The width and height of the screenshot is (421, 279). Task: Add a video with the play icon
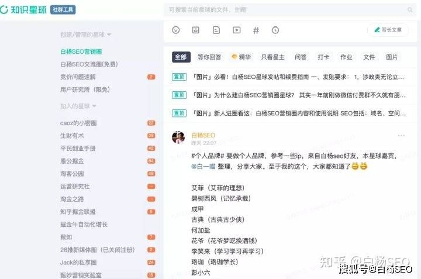coord(237,30)
